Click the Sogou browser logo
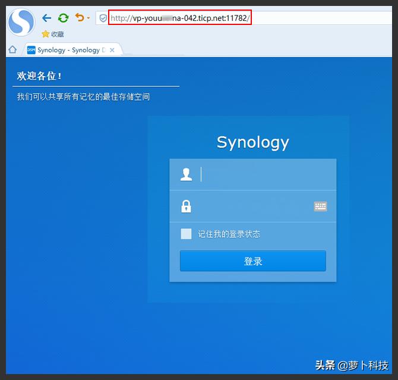The height and width of the screenshot is (380, 398). (21, 22)
